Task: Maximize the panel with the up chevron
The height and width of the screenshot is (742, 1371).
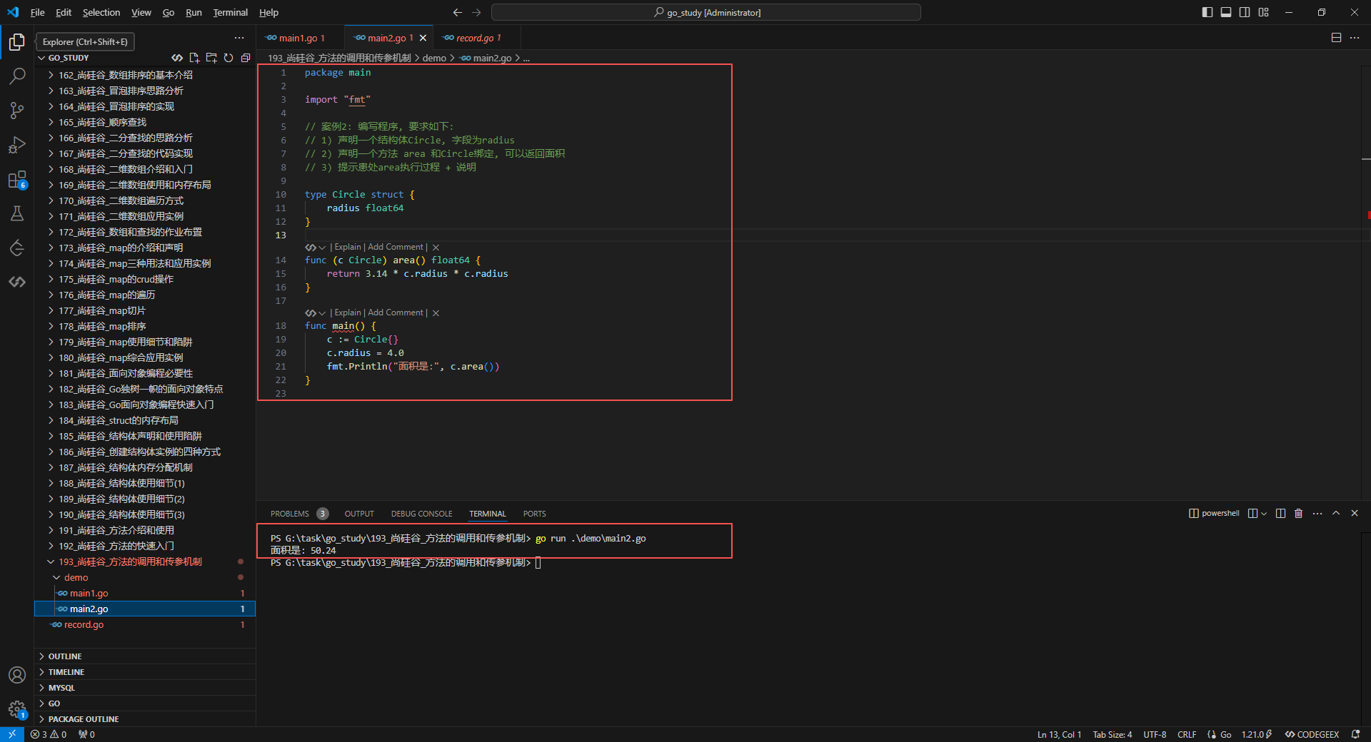Action: click(1336, 514)
